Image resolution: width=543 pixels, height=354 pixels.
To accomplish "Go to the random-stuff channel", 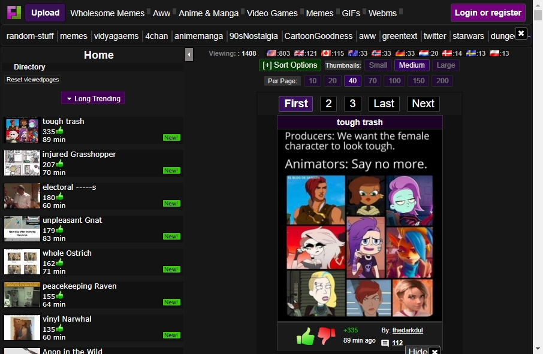I will pos(30,36).
